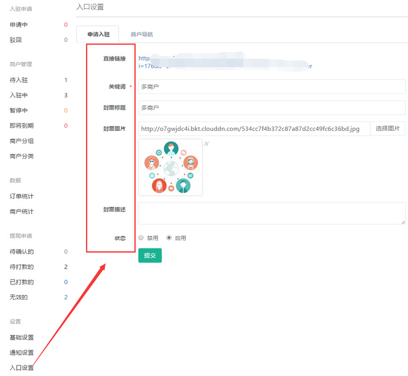The height and width of the screenshot is (376, 408).
Task: Select 入口设置 in the sidebar
Action: pyautogui.click(x=22, y=368)
